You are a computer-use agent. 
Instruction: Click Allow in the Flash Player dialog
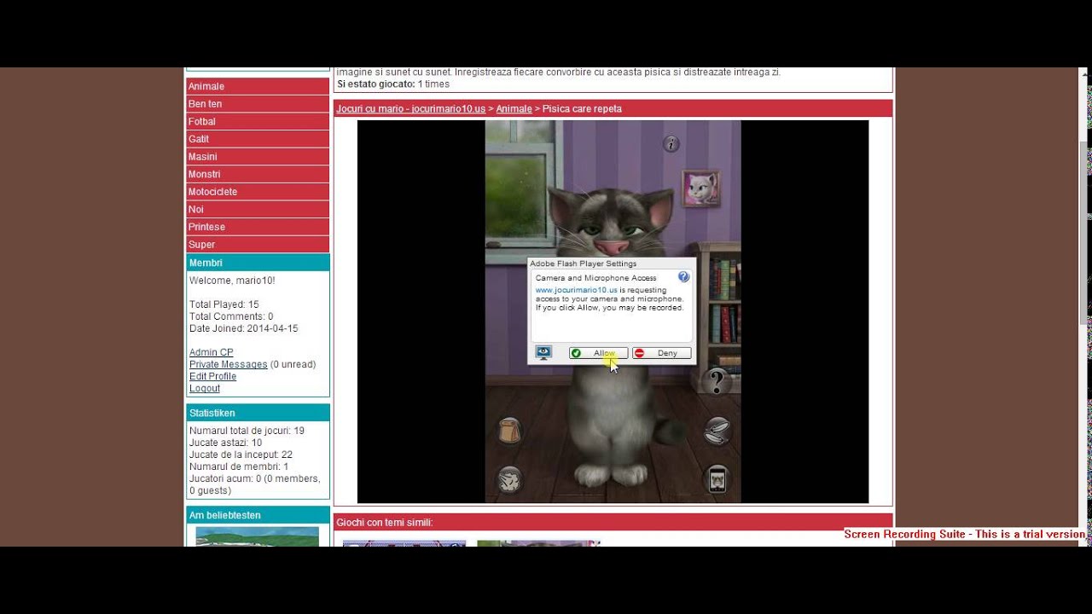coord(599,353)
